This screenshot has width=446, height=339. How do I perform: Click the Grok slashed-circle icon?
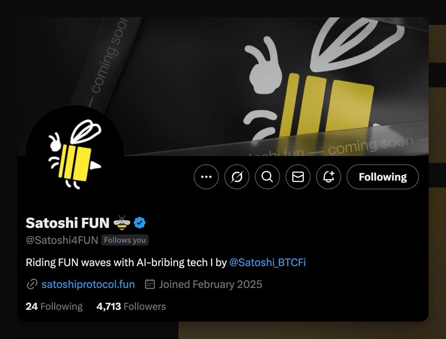pos(237,177)
